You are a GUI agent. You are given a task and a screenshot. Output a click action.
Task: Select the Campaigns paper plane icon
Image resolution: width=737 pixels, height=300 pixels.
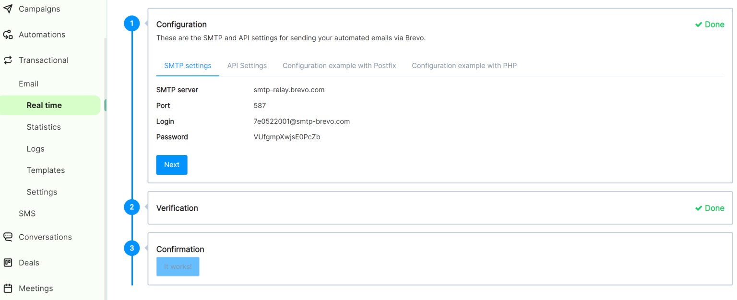pyautogui.click(x=8, y=8)
